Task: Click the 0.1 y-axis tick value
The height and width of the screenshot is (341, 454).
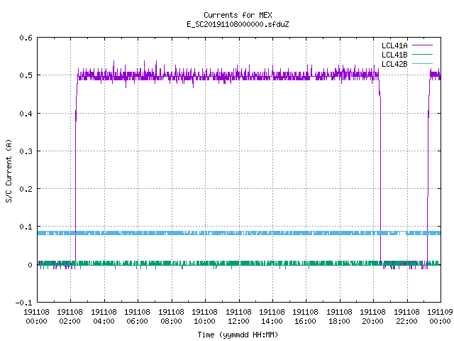Action: (x=26, y=227)
